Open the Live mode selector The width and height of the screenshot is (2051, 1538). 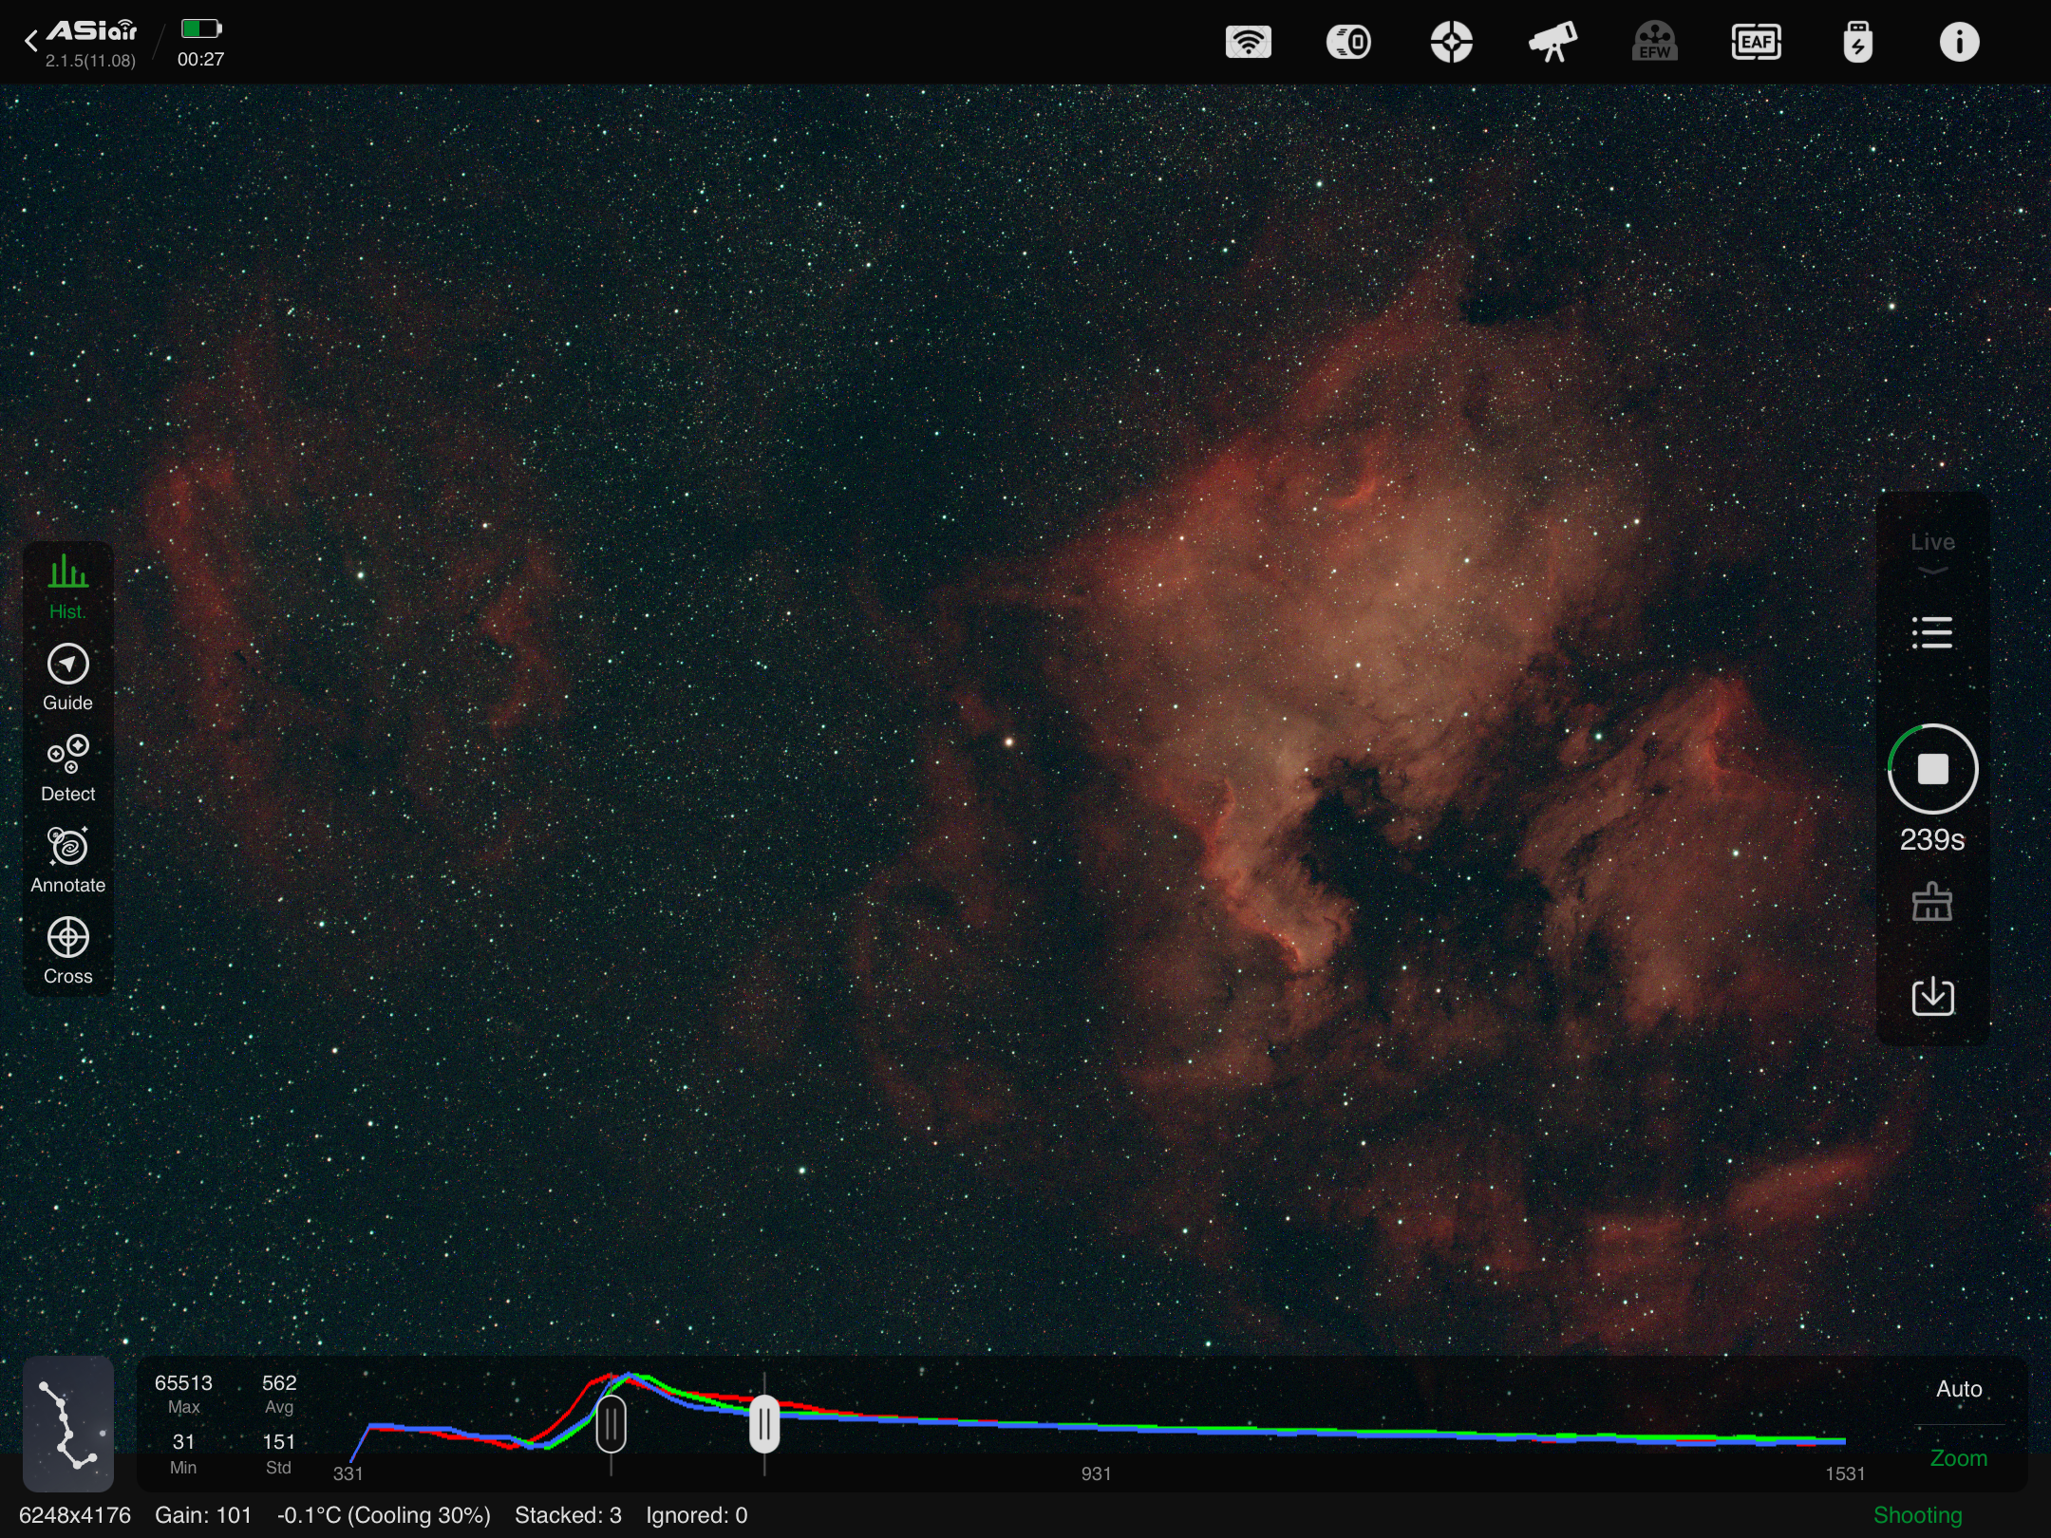coord(1932,552)
